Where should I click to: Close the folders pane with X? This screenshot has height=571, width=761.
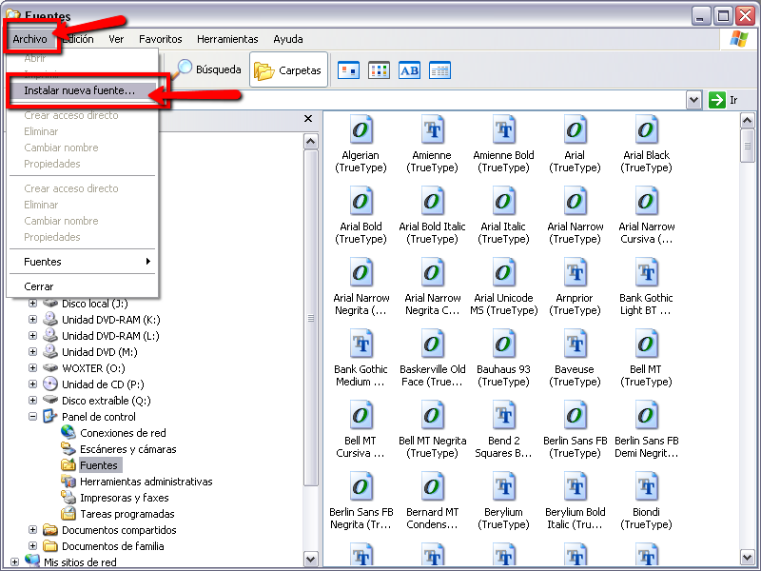tap(307, 118)
